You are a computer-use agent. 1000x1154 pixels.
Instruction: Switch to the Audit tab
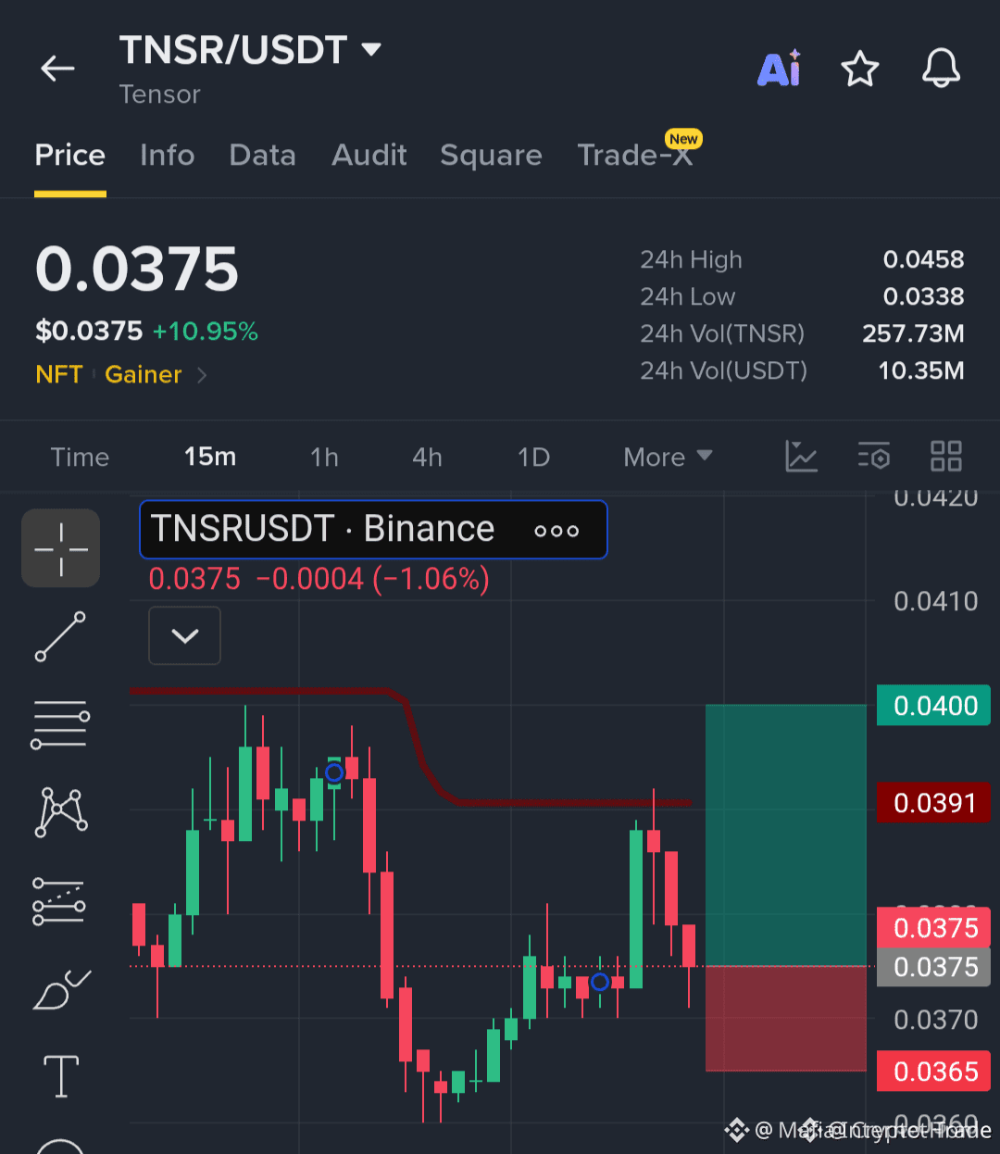click(369, 155)
